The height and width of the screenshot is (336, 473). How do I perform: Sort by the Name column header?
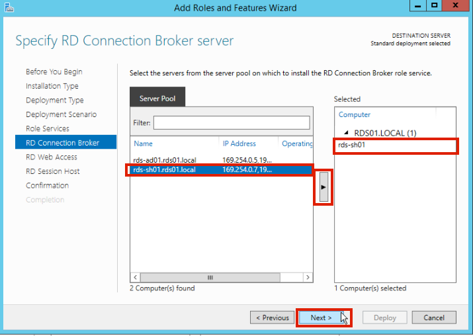143,144
